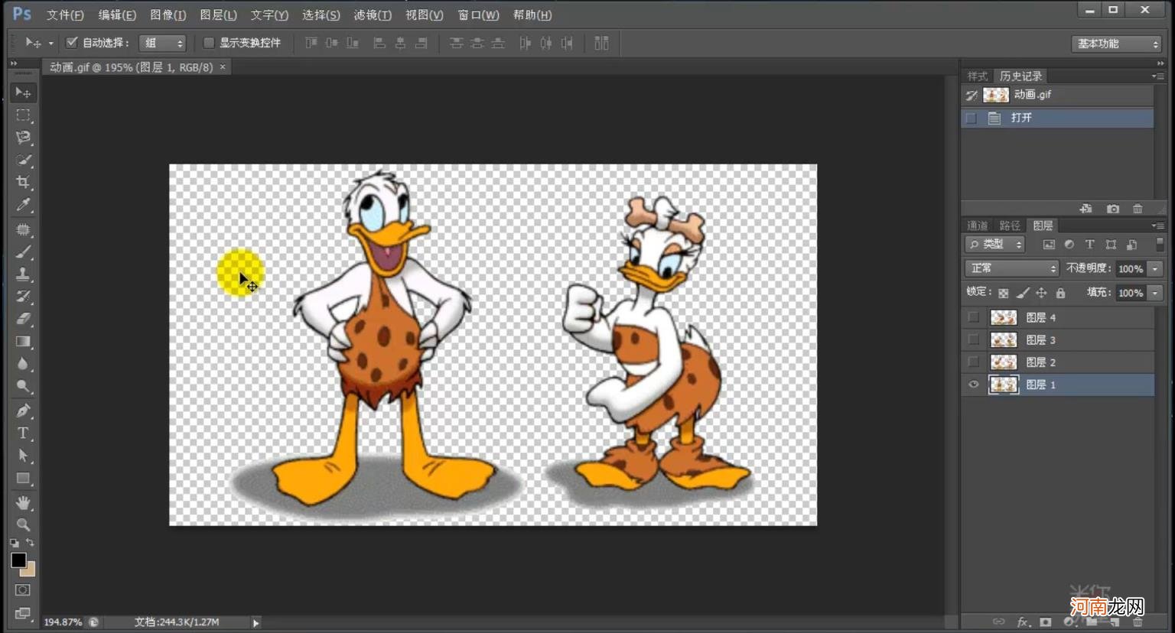Image resolution: width=1175 pixels, height=633 pixels.
Task: Select the Pen tool
Action: click(23, 411)
